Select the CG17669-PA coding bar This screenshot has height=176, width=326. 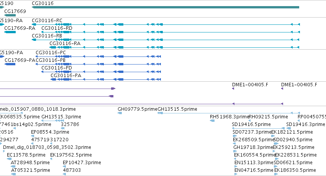pos(10,64)
